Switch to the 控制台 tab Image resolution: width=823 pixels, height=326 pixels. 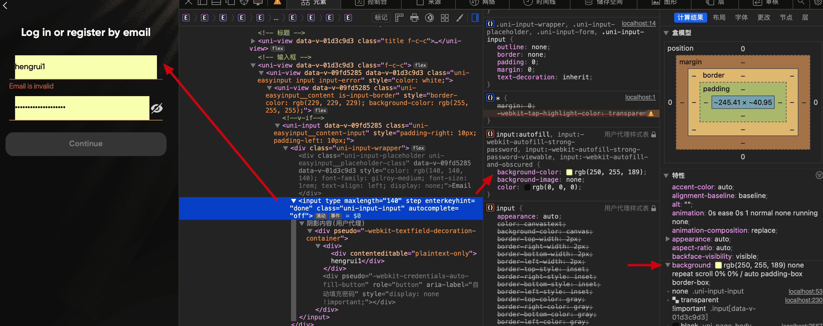point(371,3)
